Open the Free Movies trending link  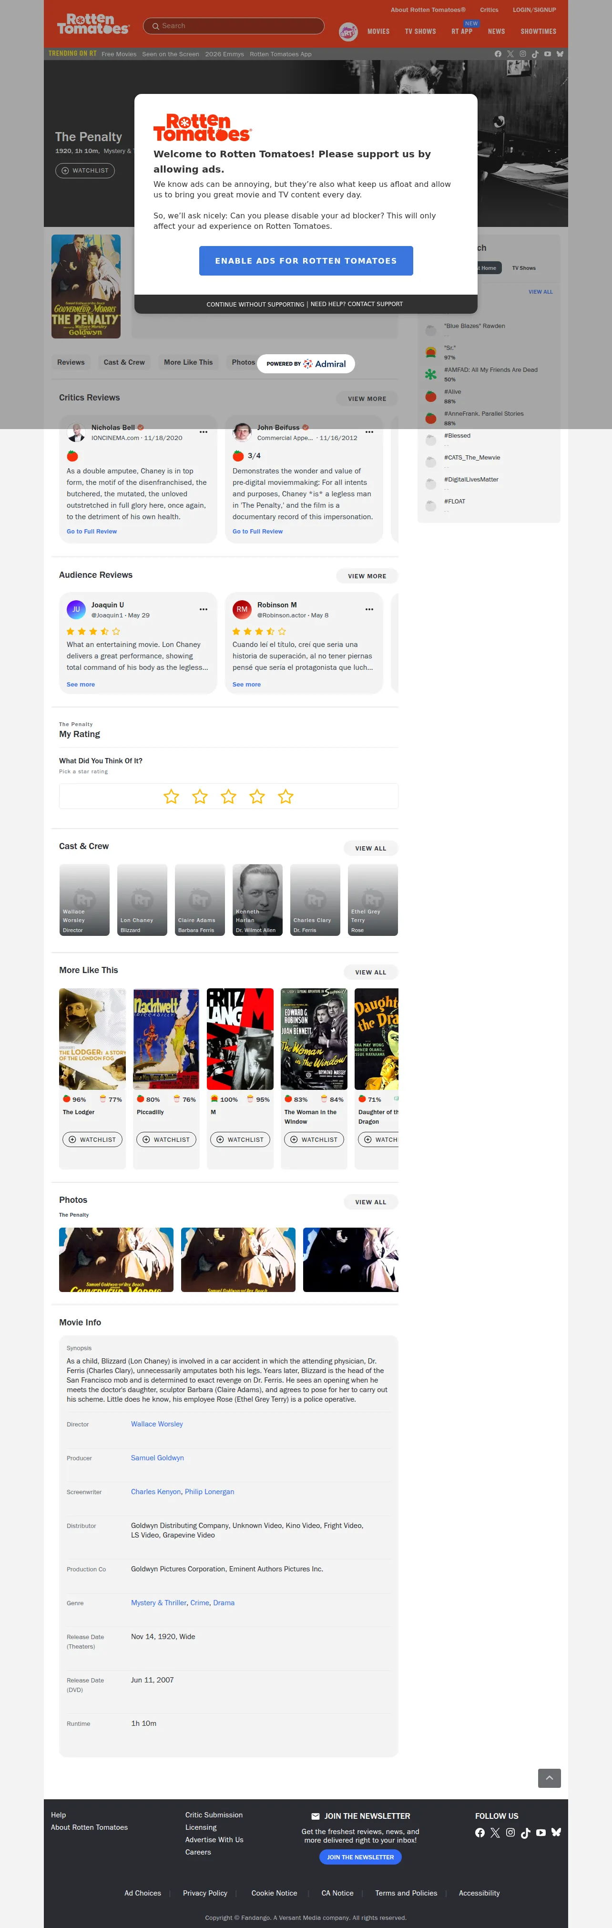(x=119, y=54)
